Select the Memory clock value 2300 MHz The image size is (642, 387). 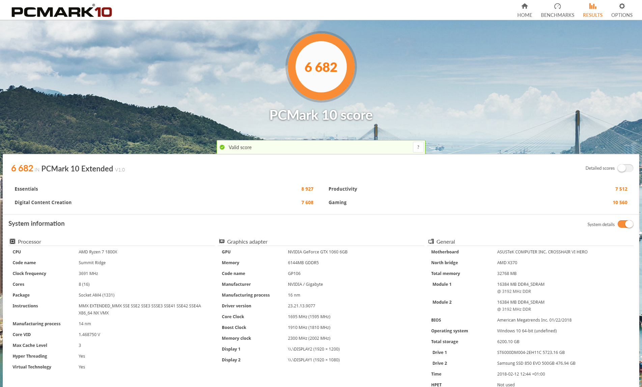tap(309, 338)
